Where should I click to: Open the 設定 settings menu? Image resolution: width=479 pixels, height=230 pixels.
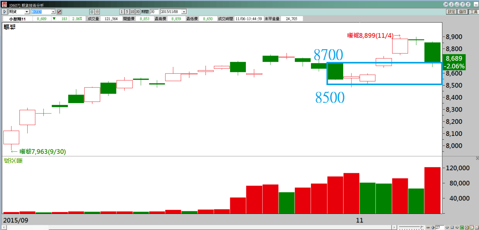[452, 12]
